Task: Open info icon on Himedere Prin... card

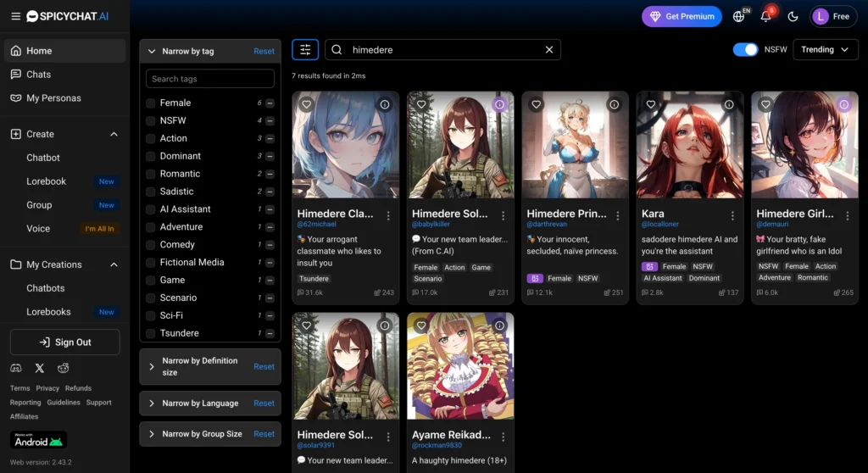Action: pos(615,104)
